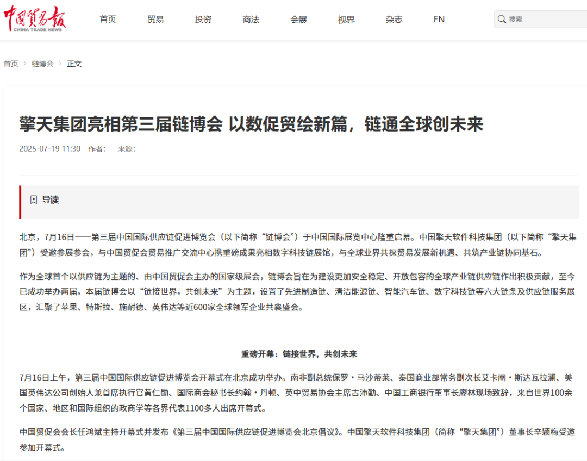This screenshot has height=461, width=587.
Task: Open the 杂志 menu item
Action: tap(394, 20)
